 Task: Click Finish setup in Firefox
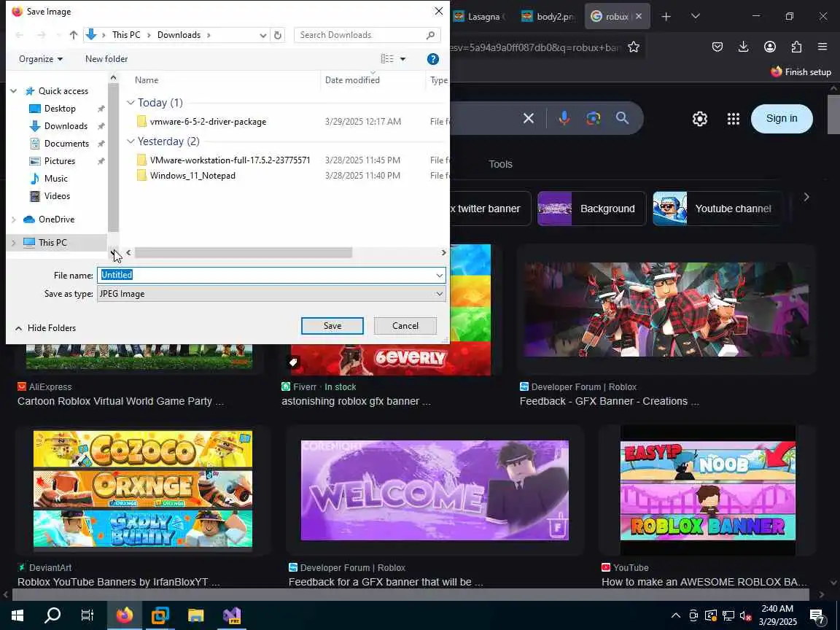(801, 71)
